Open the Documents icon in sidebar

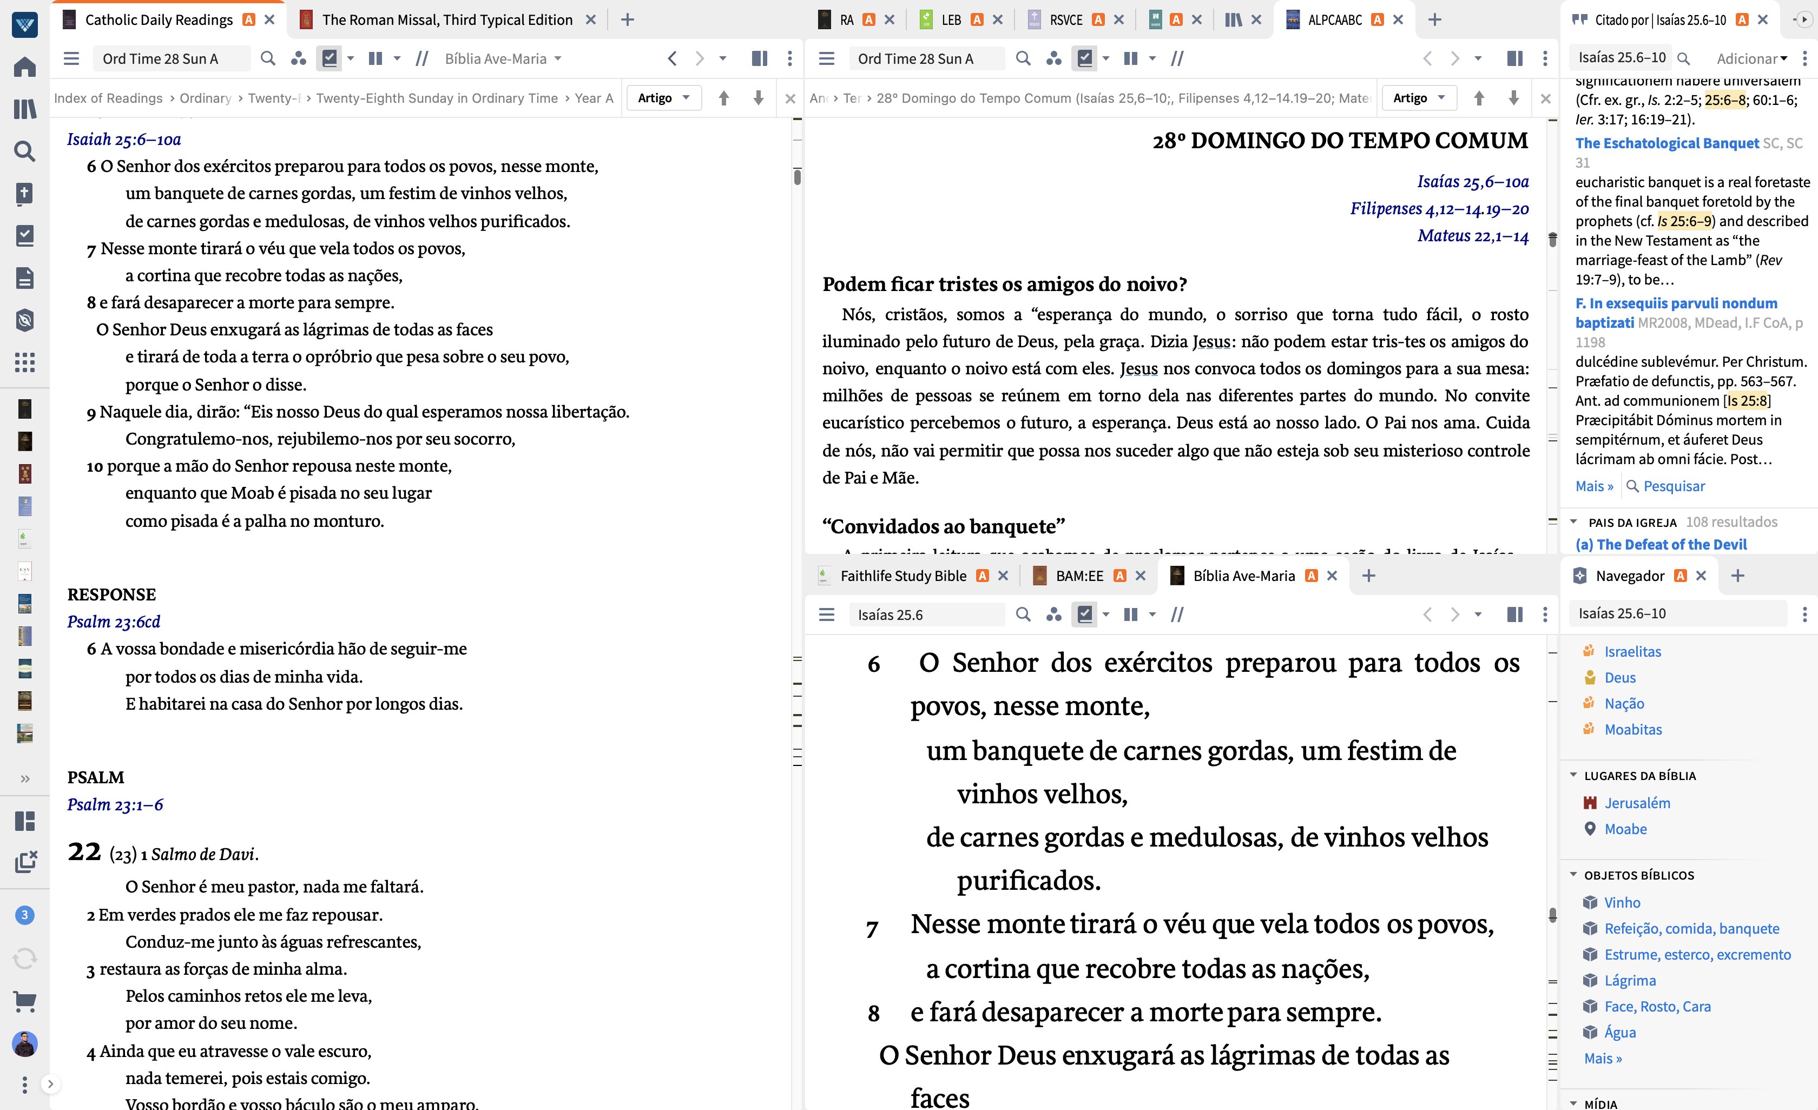(x=24, y=278)
